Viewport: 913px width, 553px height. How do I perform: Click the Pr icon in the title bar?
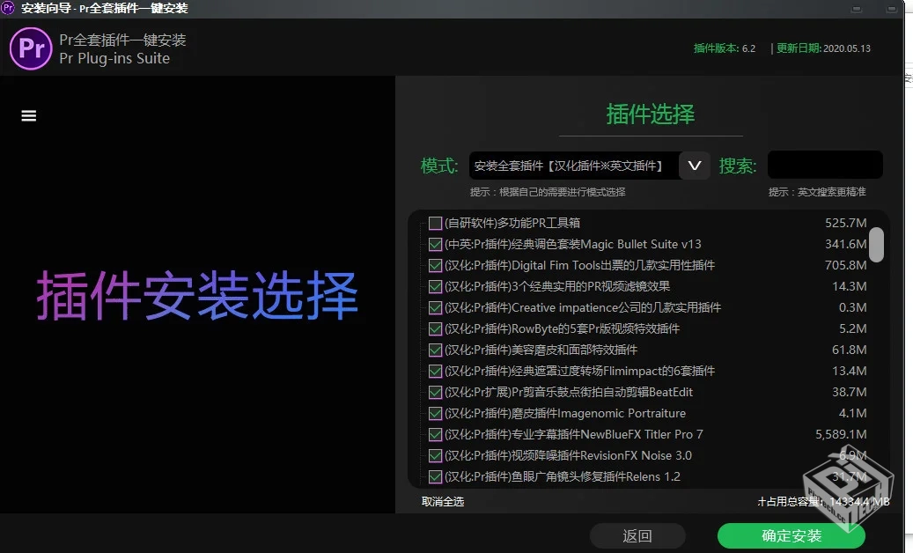pyautogui.click(x=8, y=8)
